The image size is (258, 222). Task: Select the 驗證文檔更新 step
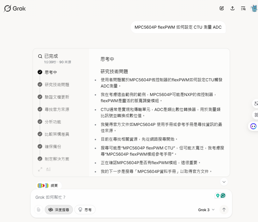click(57, 97)
